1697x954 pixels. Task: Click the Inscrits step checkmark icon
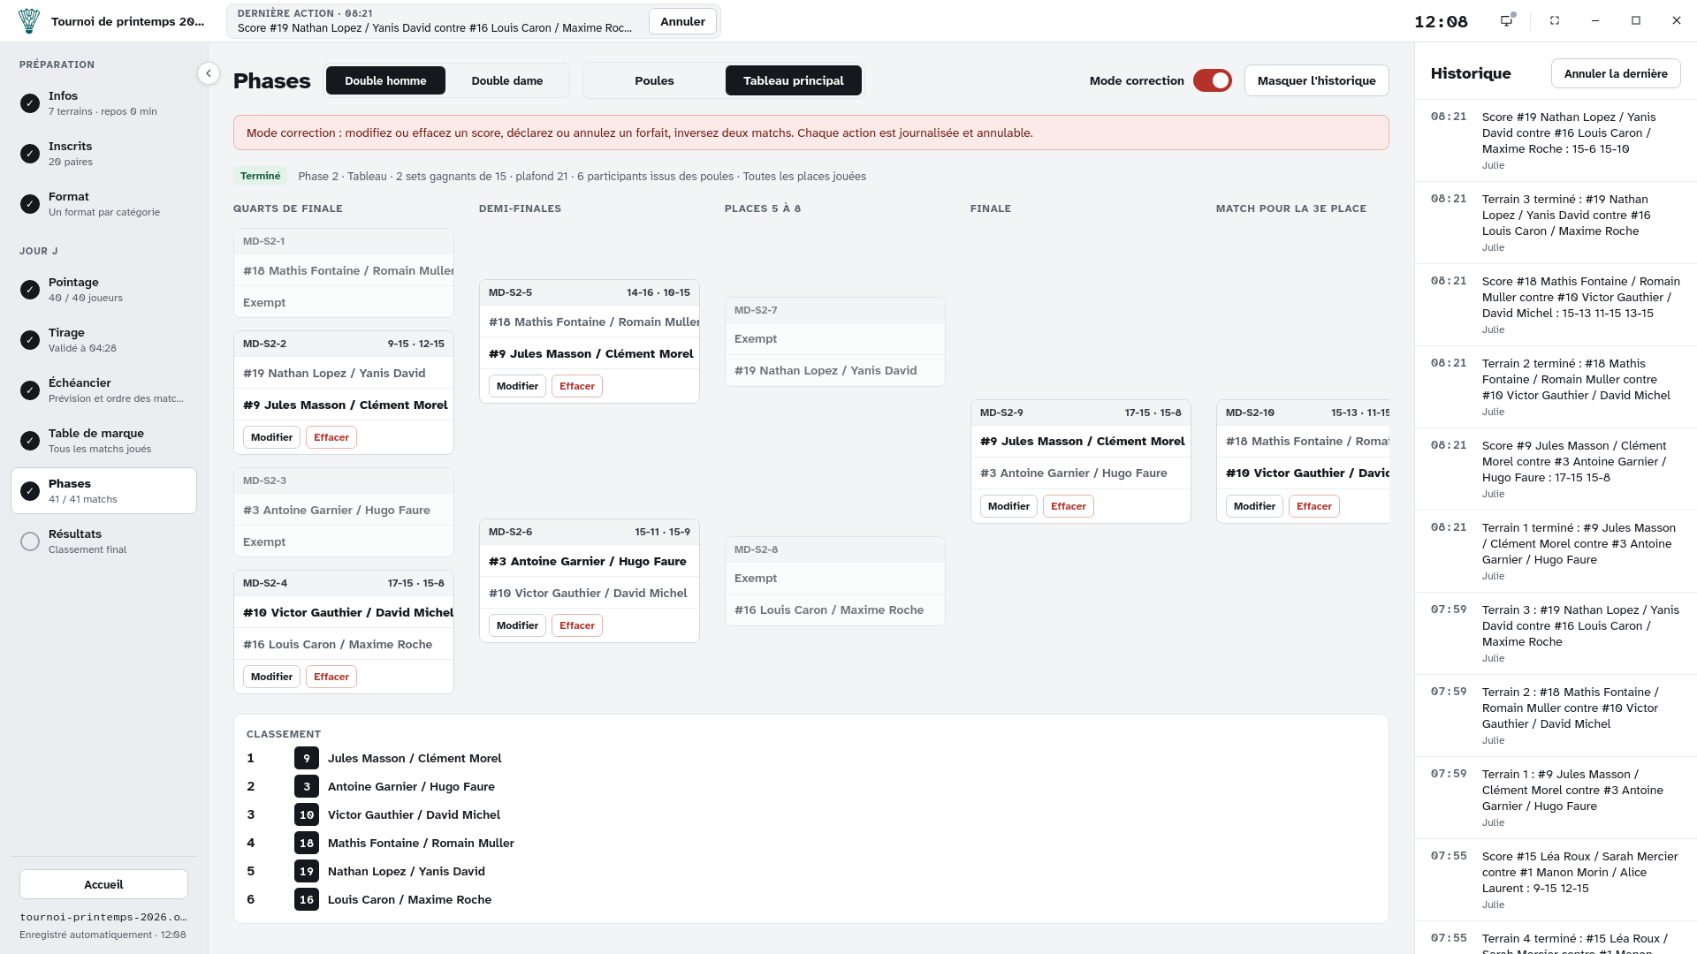(30, 154)
